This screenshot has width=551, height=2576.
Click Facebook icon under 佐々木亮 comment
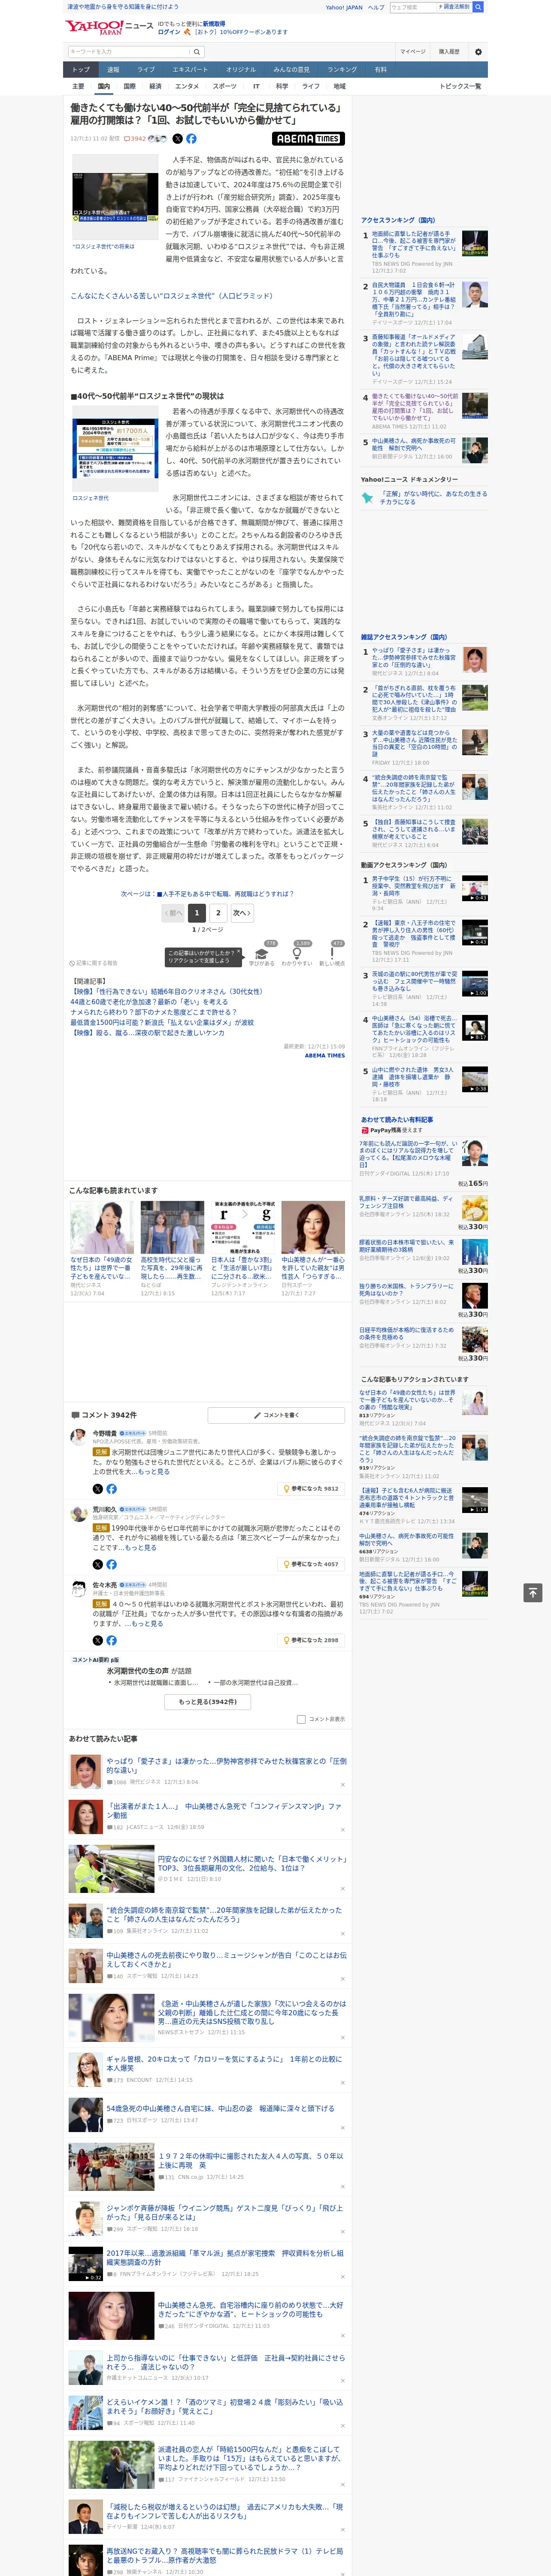111,1640
